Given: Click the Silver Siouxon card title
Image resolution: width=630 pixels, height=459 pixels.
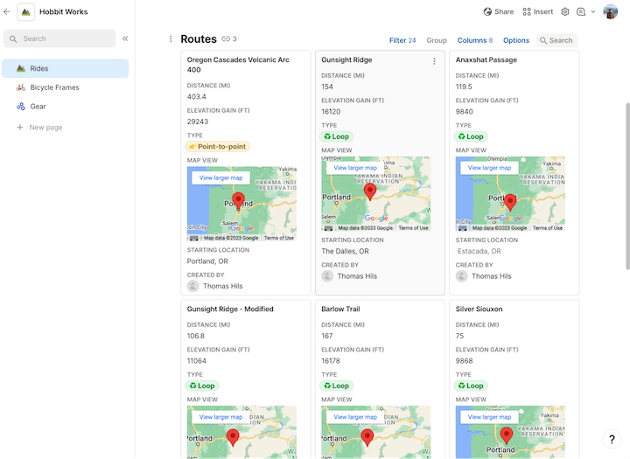Looking at the screenshot, I should tap(479, 309).
